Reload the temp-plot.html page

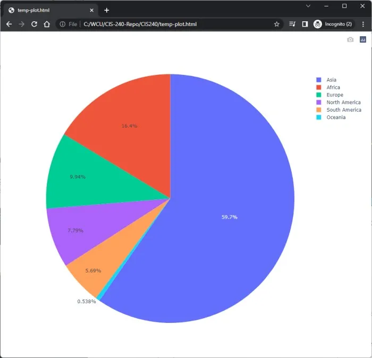(34, 24)
